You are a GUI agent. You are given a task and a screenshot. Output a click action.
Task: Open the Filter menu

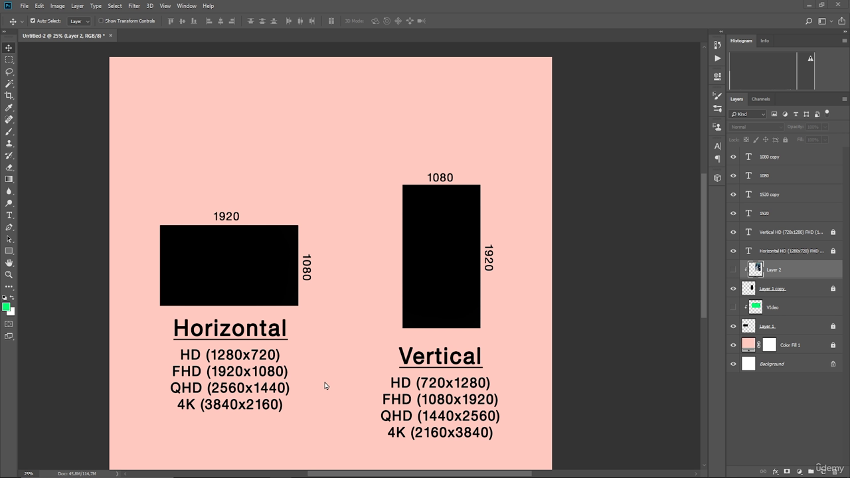coord(134,6)
